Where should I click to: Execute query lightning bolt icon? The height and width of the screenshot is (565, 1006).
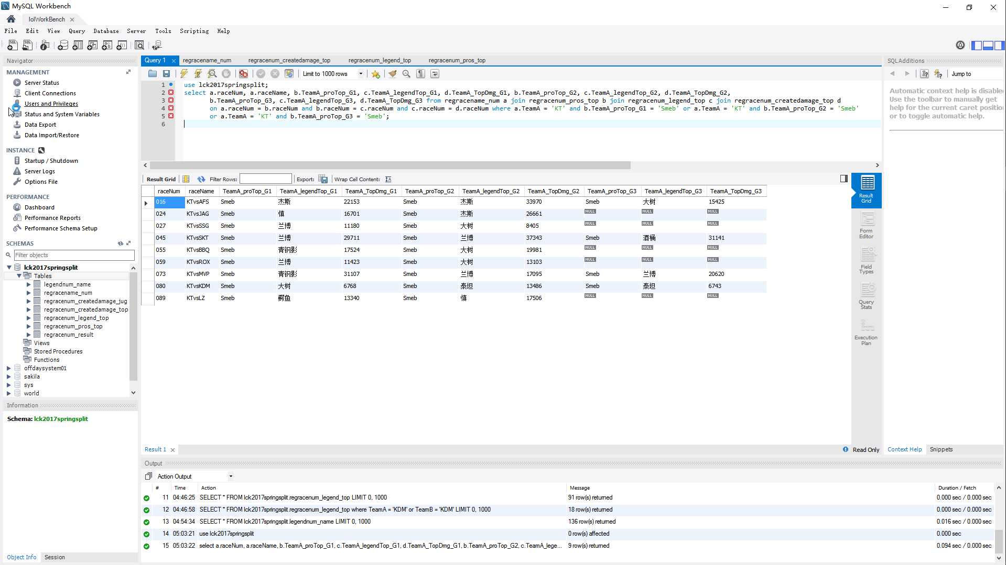click(184, 74)
